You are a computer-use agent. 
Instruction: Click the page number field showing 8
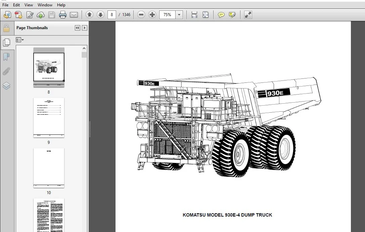coord(112,15)
